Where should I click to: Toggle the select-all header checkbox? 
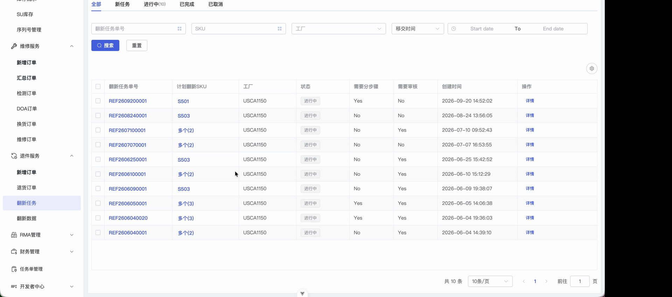point(98,86)
